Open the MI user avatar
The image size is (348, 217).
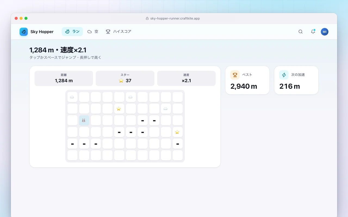click(x=325, y=32)
